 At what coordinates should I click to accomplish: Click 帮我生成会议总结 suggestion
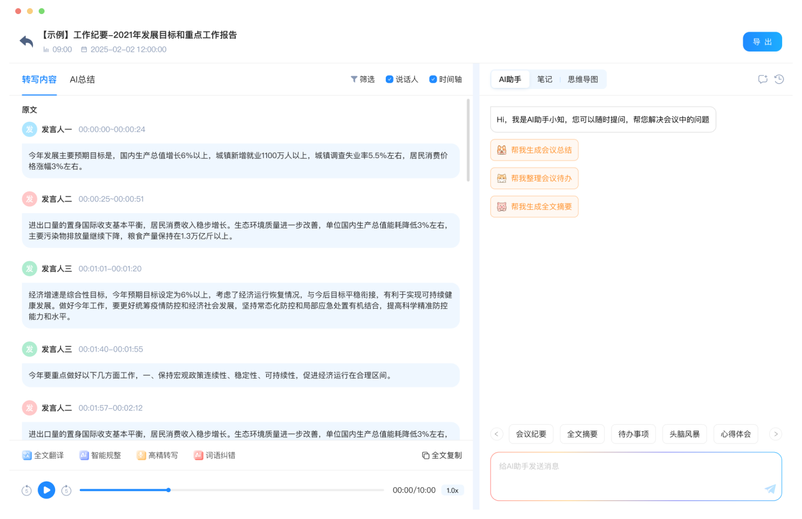[x=535, y=150]
